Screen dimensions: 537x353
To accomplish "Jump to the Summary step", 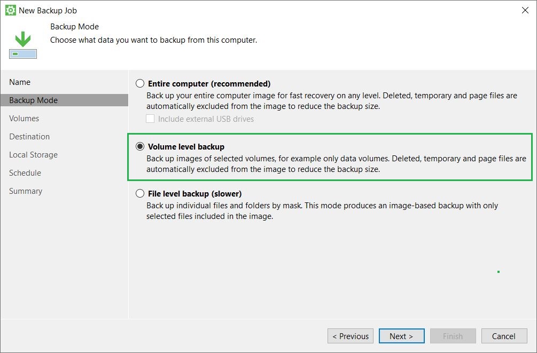I will pyautogui.click(x=26, y=191).
